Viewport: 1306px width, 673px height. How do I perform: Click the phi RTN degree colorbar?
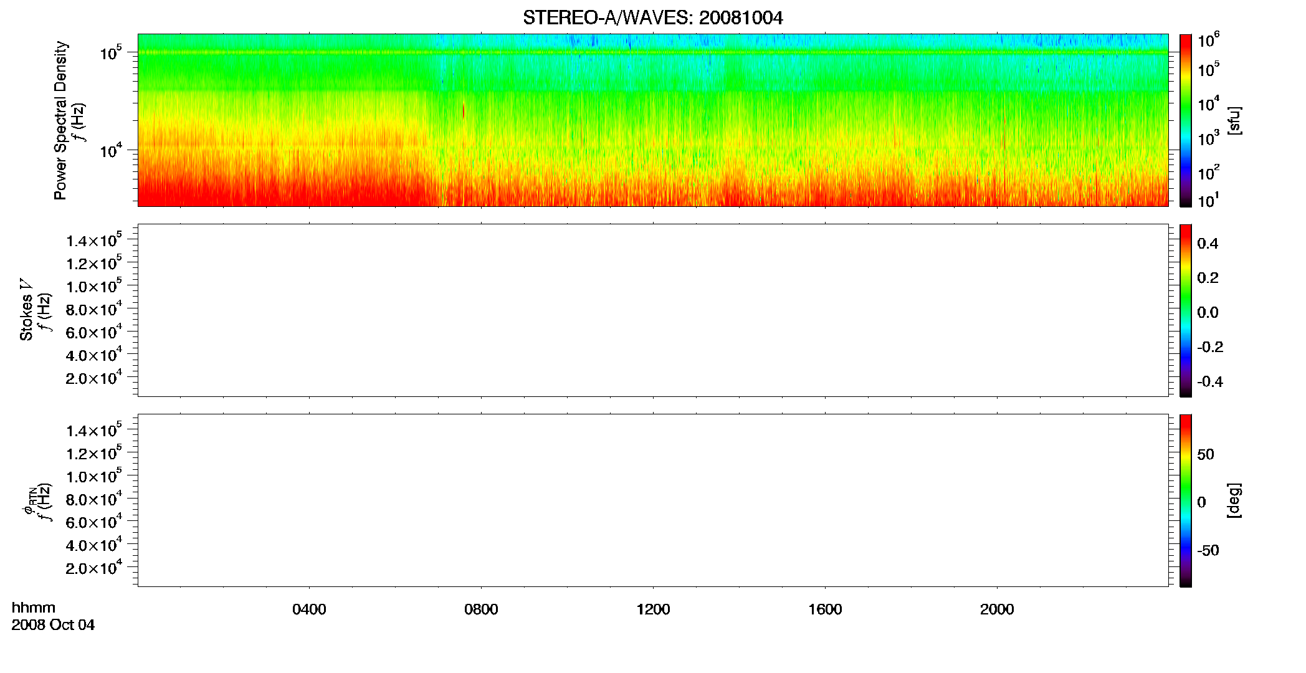pyautogui.click(x=1186, y=500)
